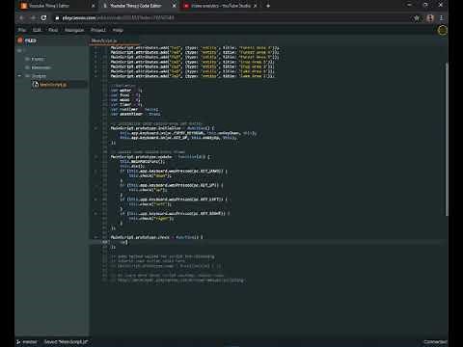This screenshot has height=347, width=463.
Task: Click the playcanvas.com address bar
Action: (231, 18)
